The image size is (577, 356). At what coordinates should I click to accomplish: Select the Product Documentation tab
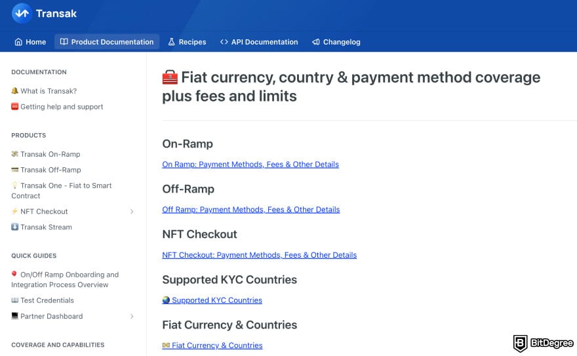[107, 42]
